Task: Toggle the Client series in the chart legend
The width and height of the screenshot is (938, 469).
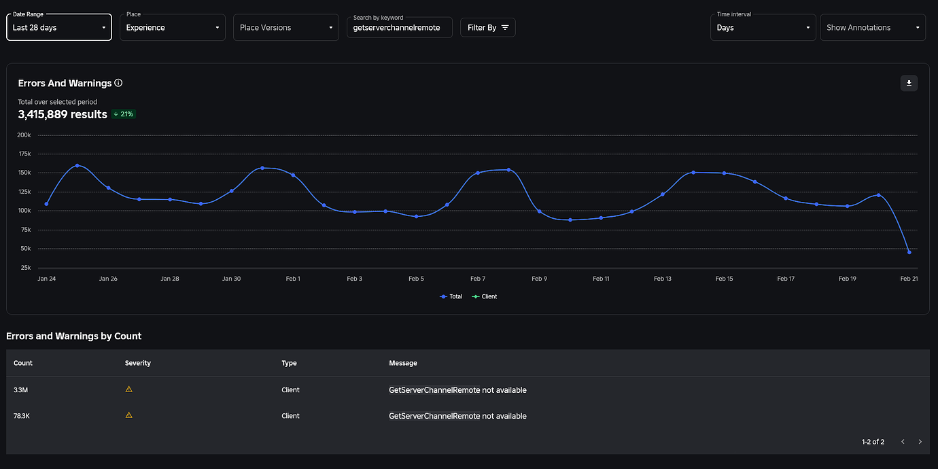Action: coord(485,296)
